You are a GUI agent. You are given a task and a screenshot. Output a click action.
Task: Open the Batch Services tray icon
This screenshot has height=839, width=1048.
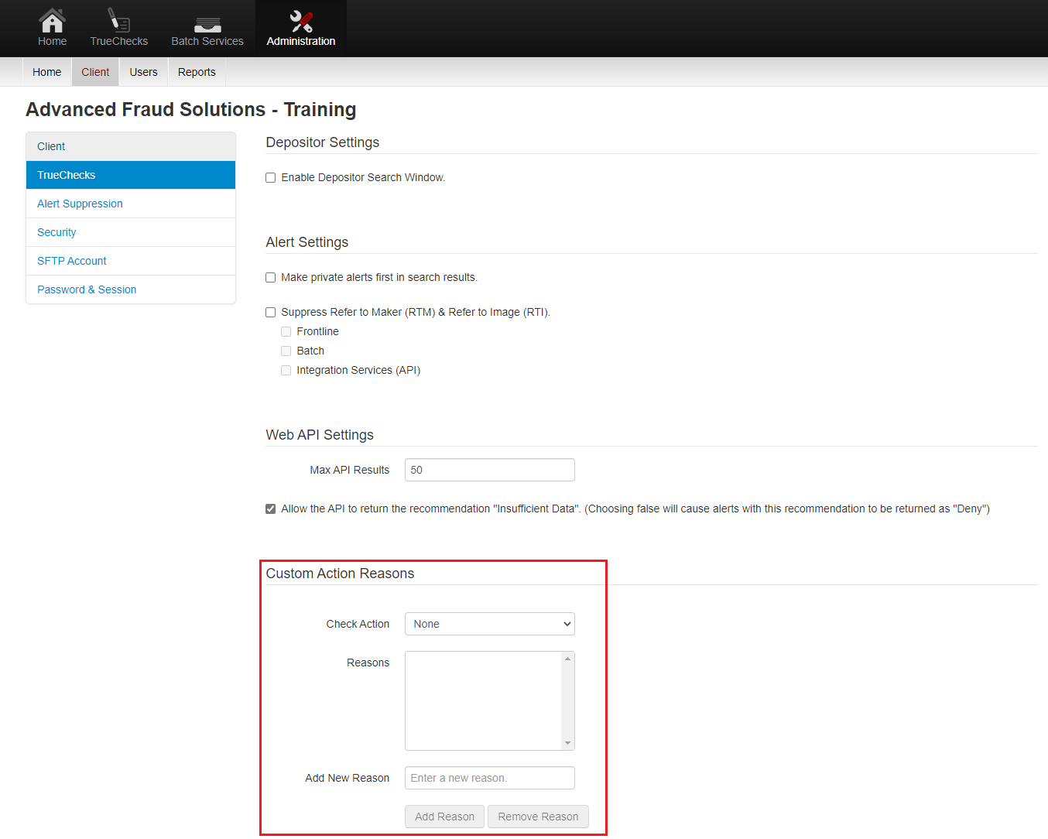(207, 26)
